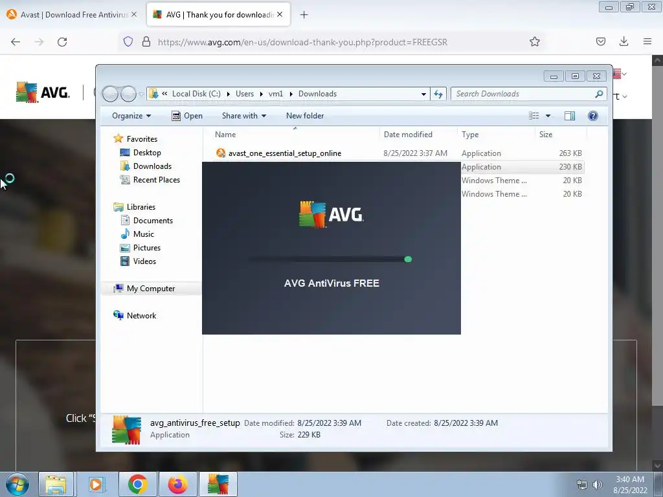Viewport: 663px width, 497px height.
Task: Sort by Size column header
Action: [x=561, y=135]
